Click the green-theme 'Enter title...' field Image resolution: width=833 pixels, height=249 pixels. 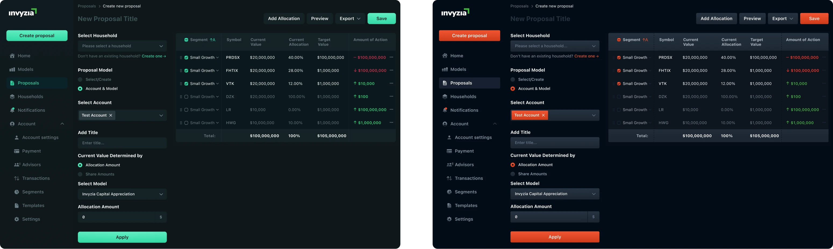pos(122,143)
